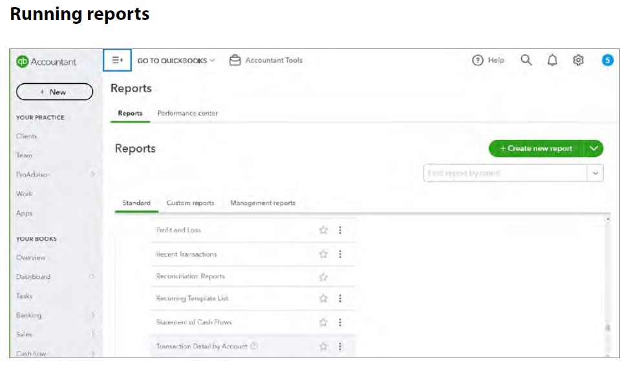Click the user profile avatar
The width and height of the screenshot is (629, 382).
607,60
